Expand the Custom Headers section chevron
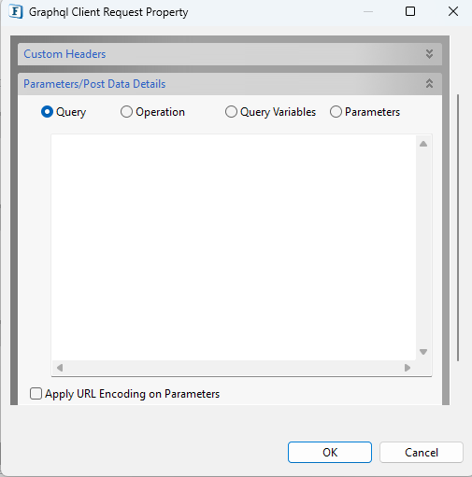The height and width of the screenshot is (477, 472). [429, 54]
